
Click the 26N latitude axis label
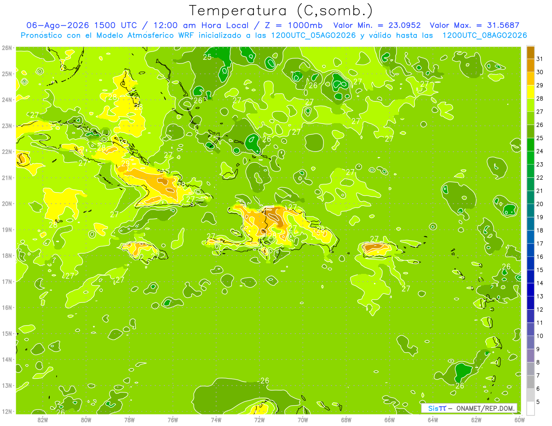[6, 48]
